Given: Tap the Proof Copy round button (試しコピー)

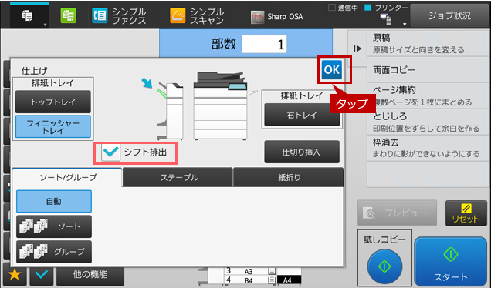Looking at the screenshot, I should 384,266.
